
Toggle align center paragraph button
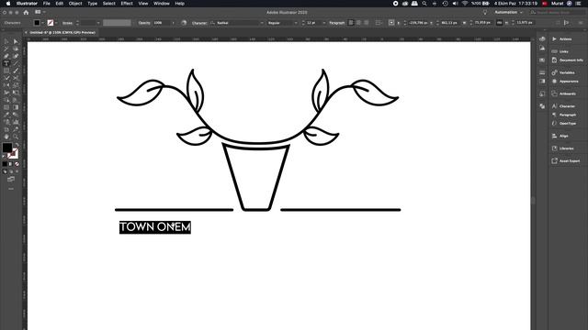[358, 23]
